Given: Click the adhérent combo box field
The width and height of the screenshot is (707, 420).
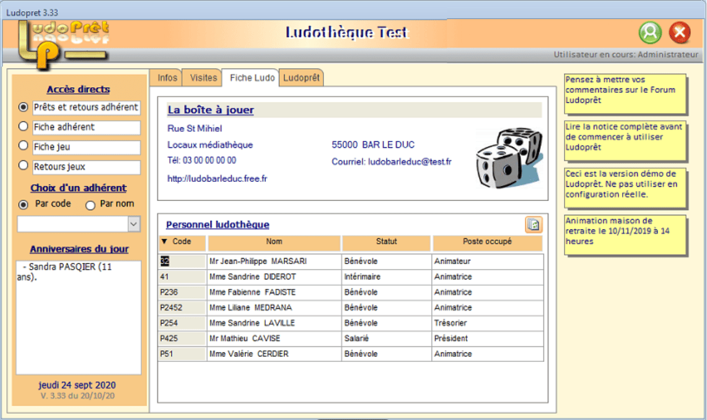Looking at the screenshot, I should tap(72, 224).
